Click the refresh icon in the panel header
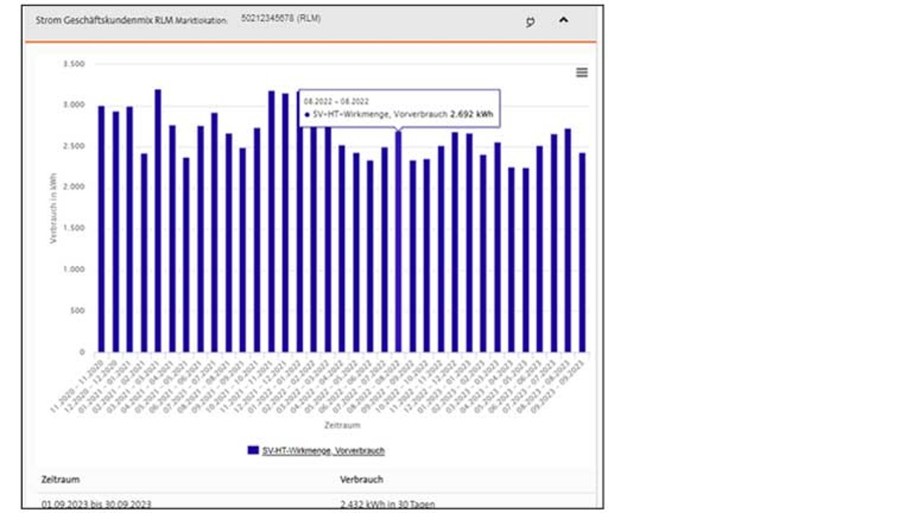 tap(530, 21)
